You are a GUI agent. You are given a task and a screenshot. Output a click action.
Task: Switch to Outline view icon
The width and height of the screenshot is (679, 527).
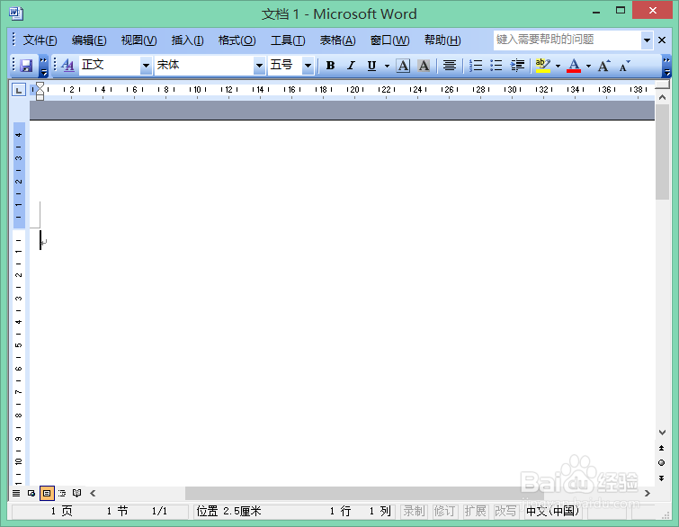(62, 493)
